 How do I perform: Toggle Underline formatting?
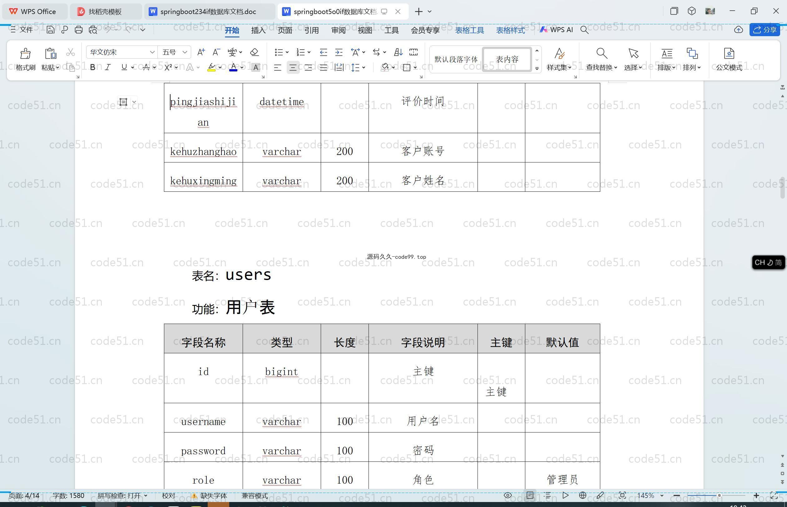coord(124,67)
